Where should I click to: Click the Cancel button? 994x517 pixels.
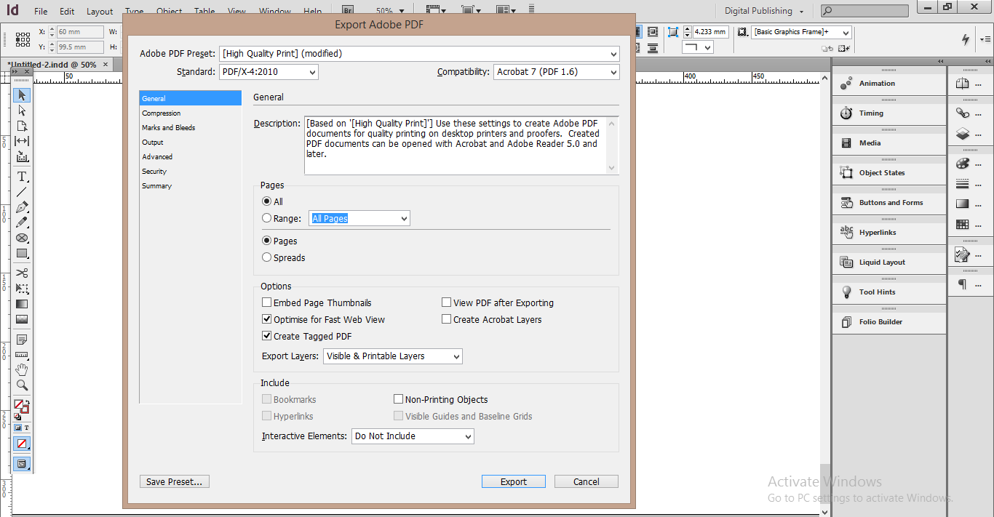587,481
